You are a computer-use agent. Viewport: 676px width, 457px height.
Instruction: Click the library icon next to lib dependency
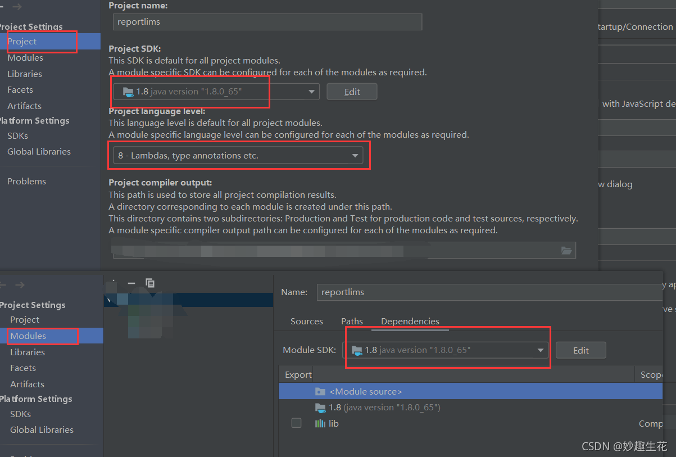320,423
